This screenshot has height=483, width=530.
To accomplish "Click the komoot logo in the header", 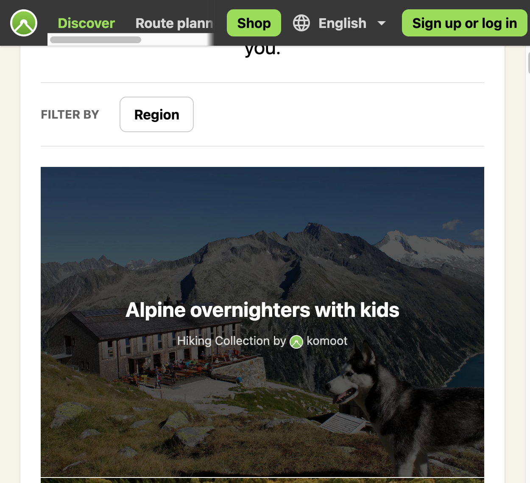I will click(x=24, y=23).
